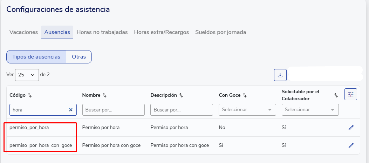Expand the Con Goce 'Seleccionar' filter
This screenshot has width=369, height=163.
247,110
